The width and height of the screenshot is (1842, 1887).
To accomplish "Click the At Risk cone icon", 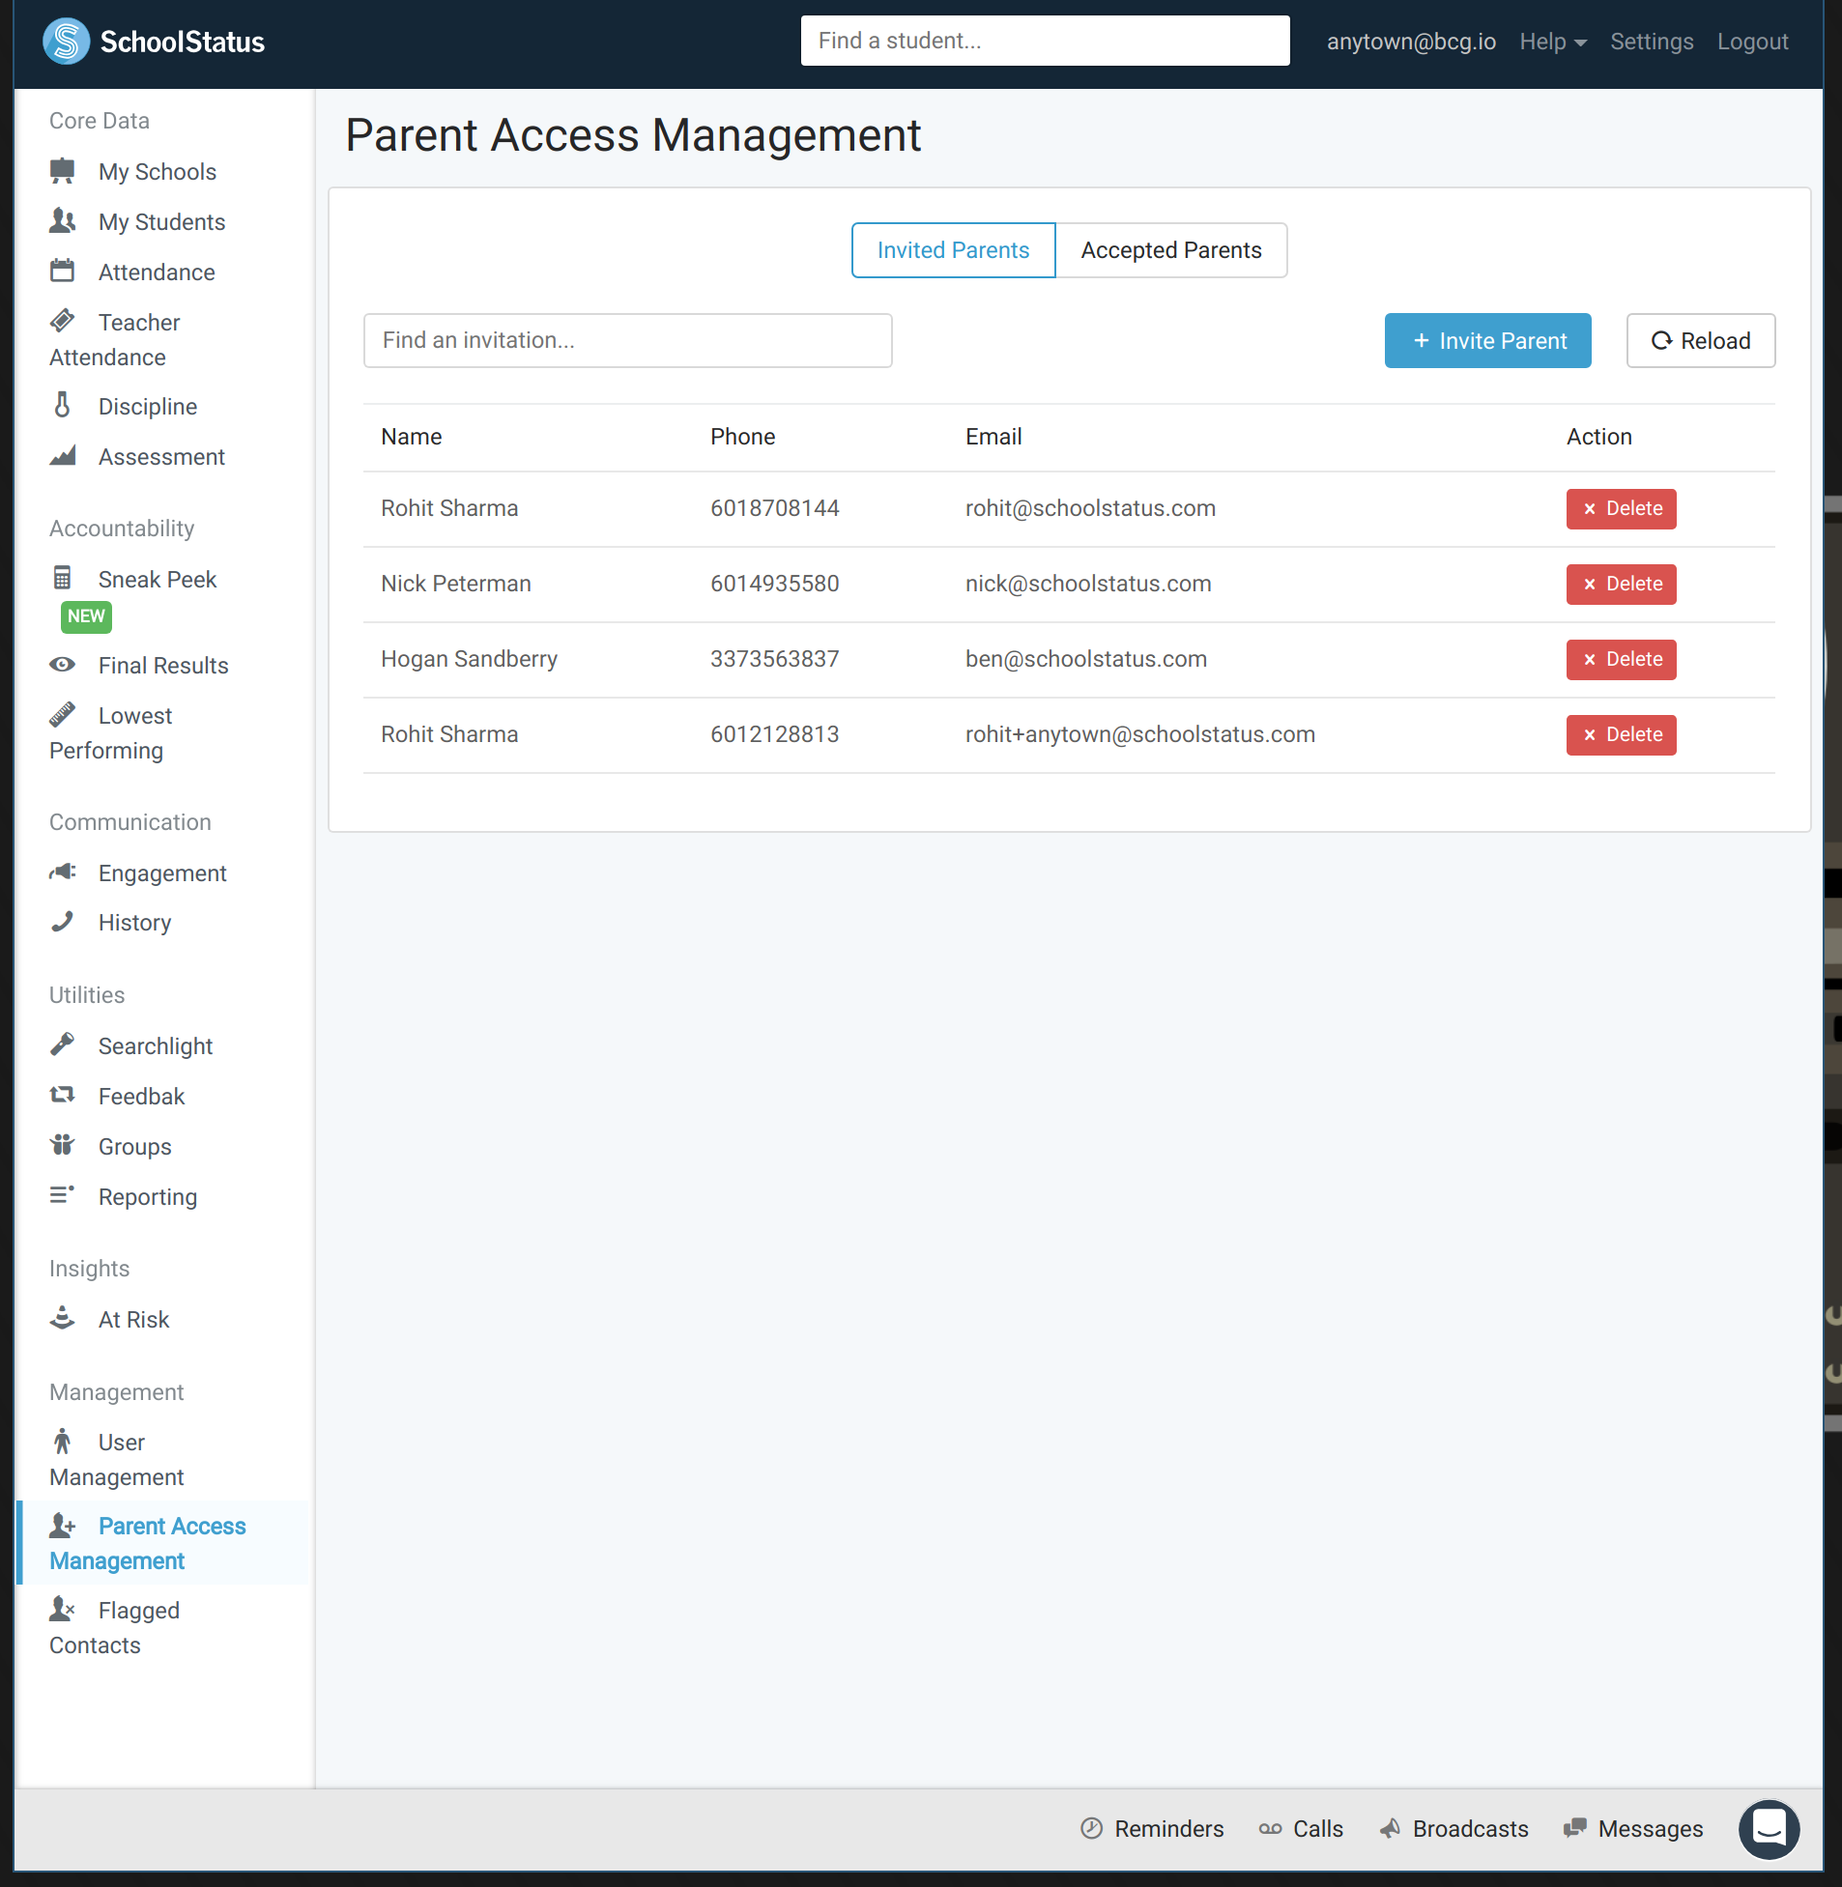I will point(63,1318).
